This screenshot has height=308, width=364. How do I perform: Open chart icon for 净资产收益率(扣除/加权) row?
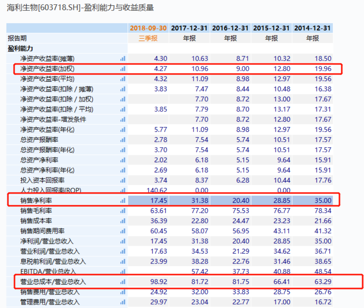pyautogui.click(x=123, y=99)
